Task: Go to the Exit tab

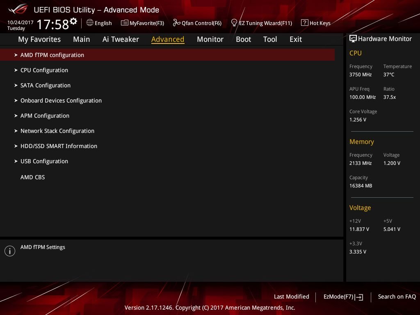Action: click(296, 39)
